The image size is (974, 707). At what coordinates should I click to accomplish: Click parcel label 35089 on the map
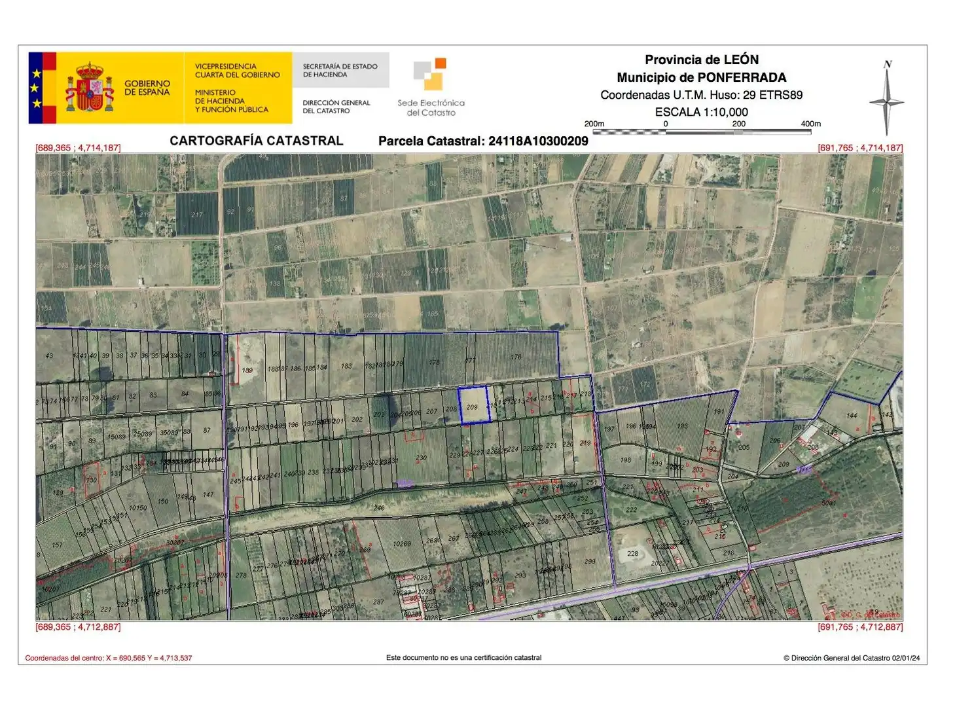(169, 432)
